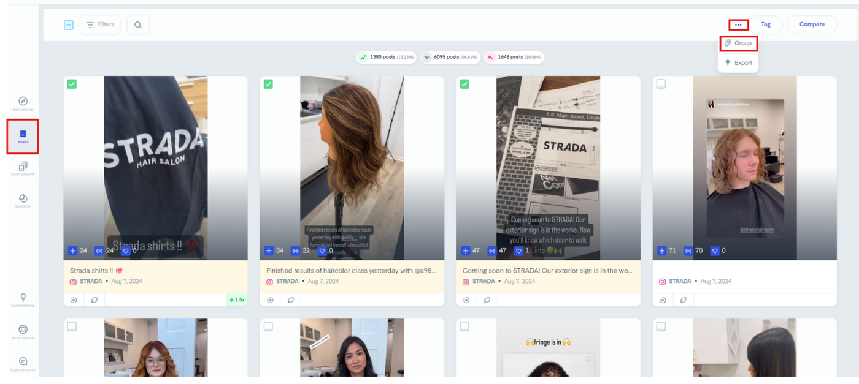The height and width of the screenshot is (384, 859).
Task: Select the curly-hair client post checkbox
Action: point(661,84)
